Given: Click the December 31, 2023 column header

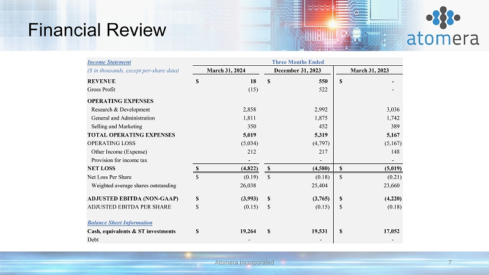Looking at the screenshot, I should (299, 71).
